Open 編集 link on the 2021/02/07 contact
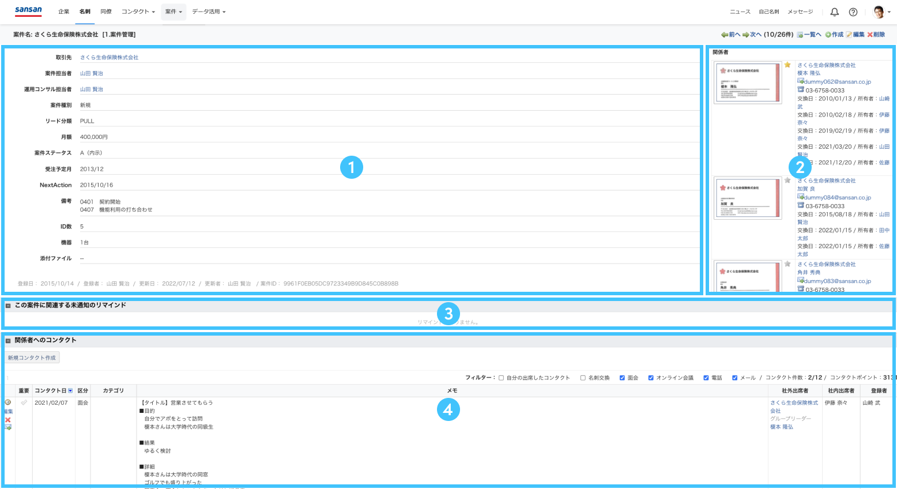The image size is (897, 489). pyautogui.click(x=9, y=411)
